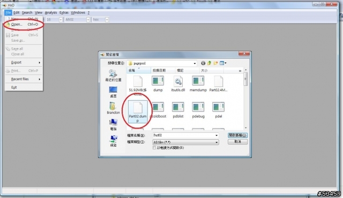
Task: Open the Search menu
Action: click(27, 13)
